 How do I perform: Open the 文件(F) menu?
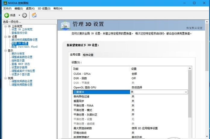7,8
